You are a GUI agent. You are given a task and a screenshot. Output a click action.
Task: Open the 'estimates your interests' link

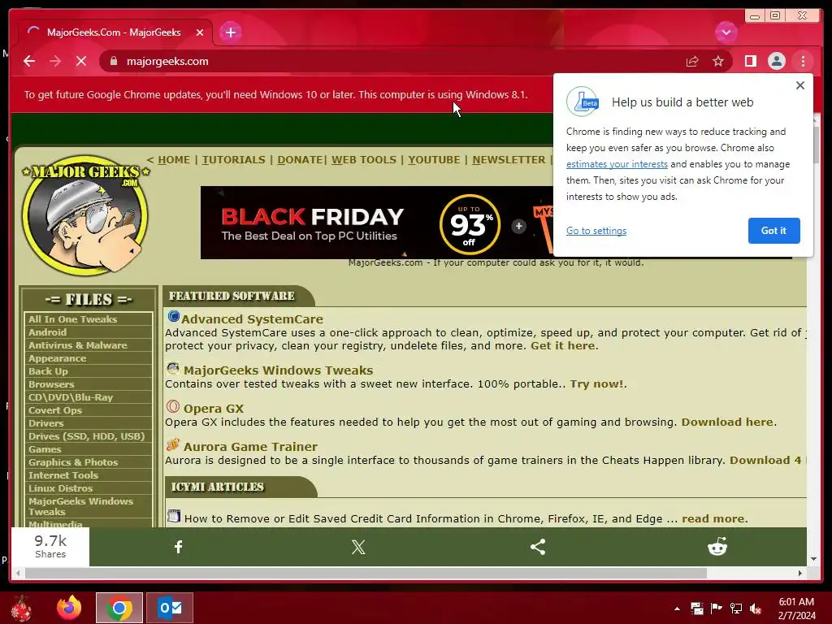click(617, 164)
